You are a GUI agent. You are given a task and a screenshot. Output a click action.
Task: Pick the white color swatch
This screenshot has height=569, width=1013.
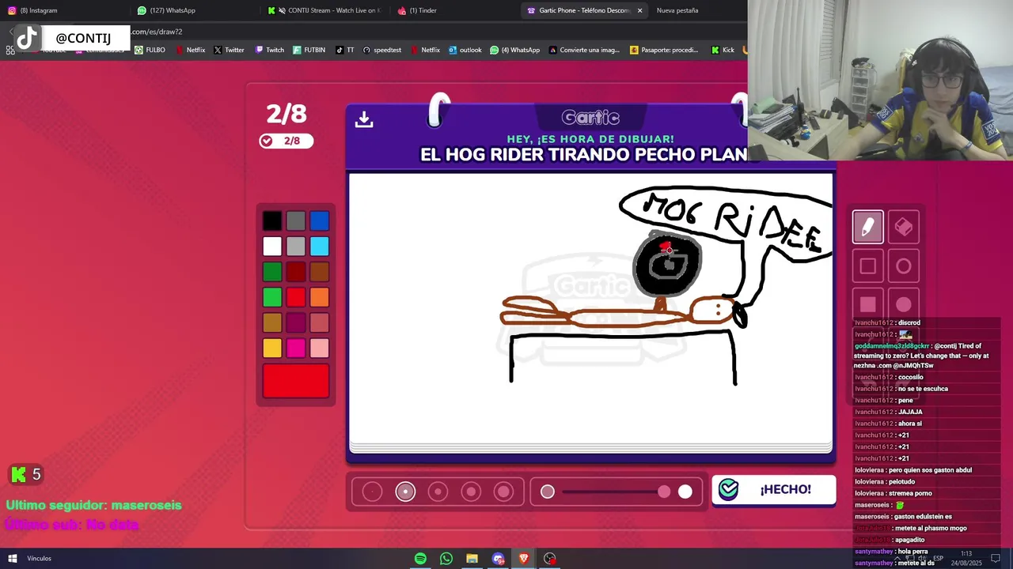271,247
